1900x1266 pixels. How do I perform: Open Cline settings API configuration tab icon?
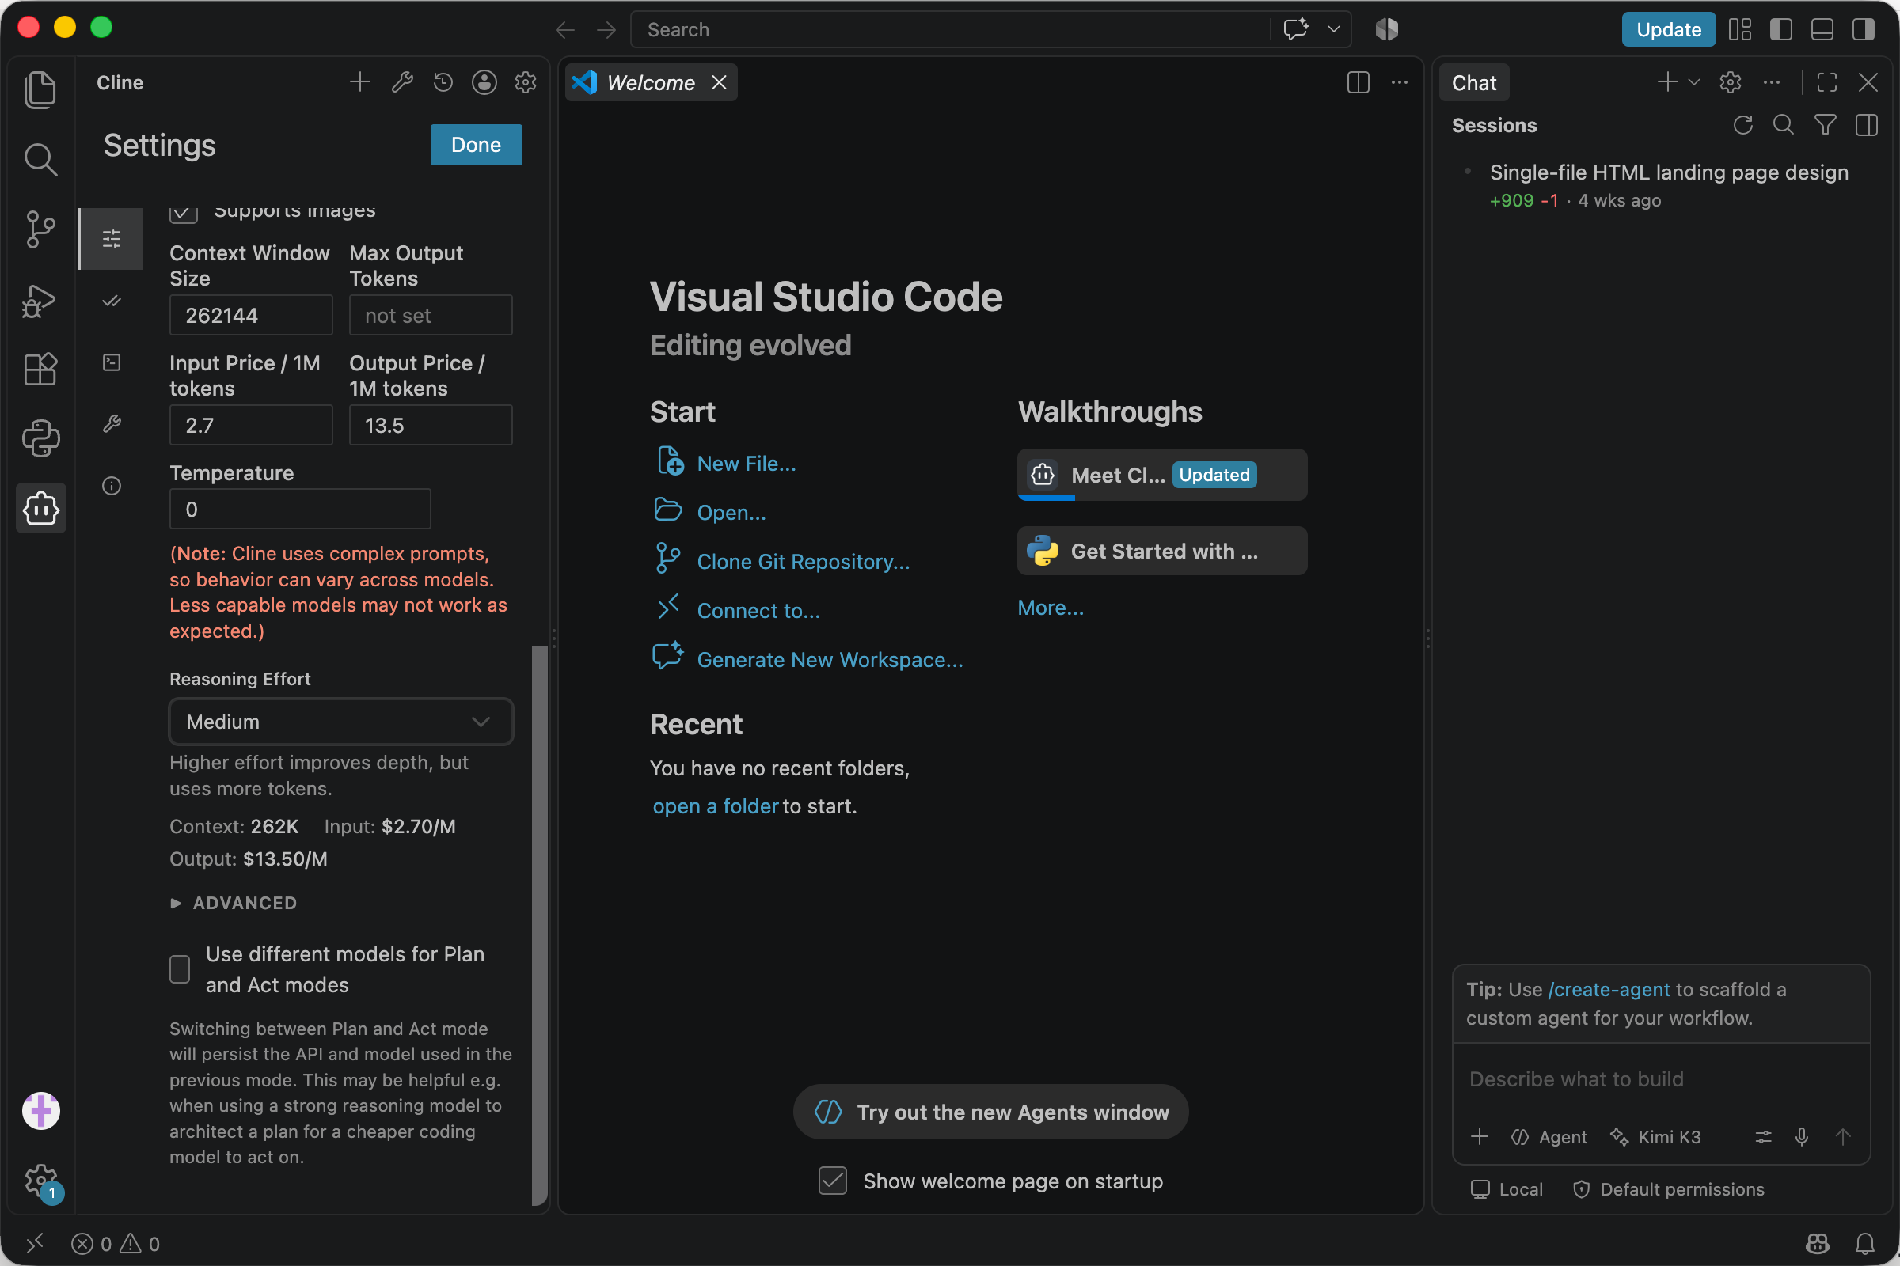(112, 239)
